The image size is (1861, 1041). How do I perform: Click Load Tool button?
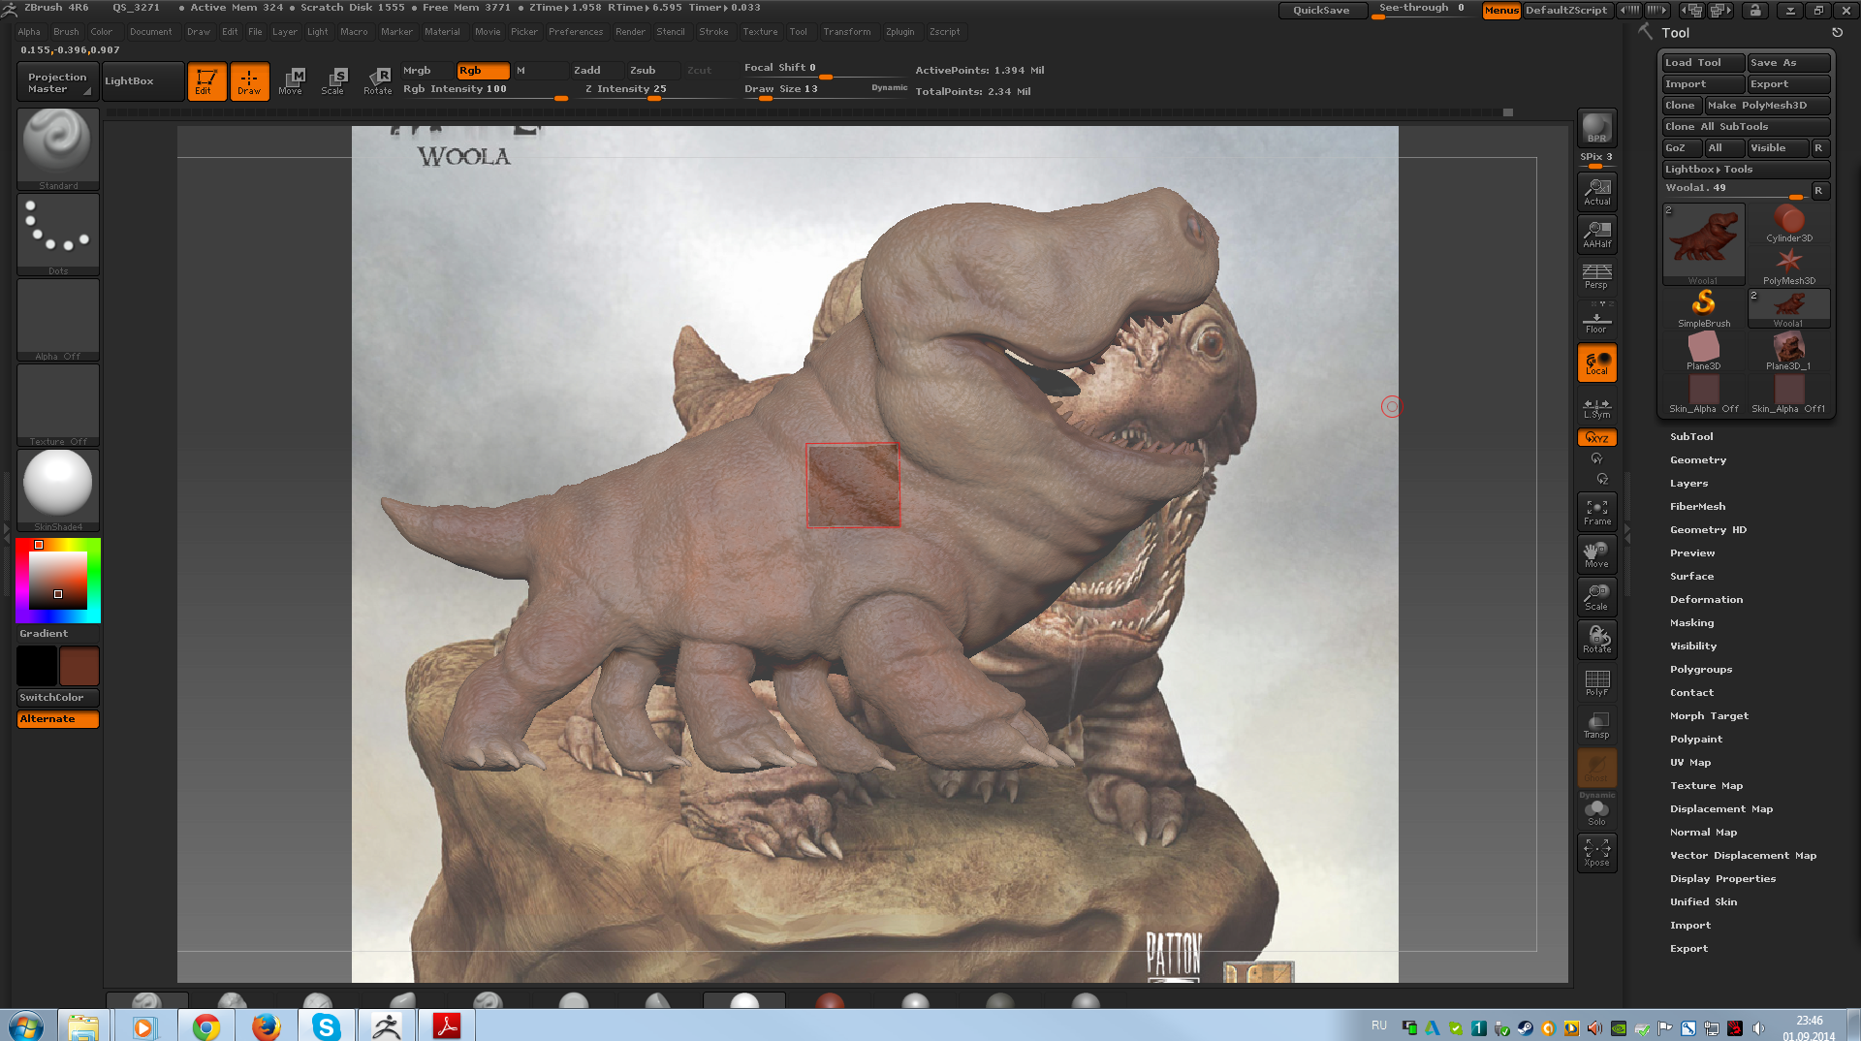click(1703, 62)
